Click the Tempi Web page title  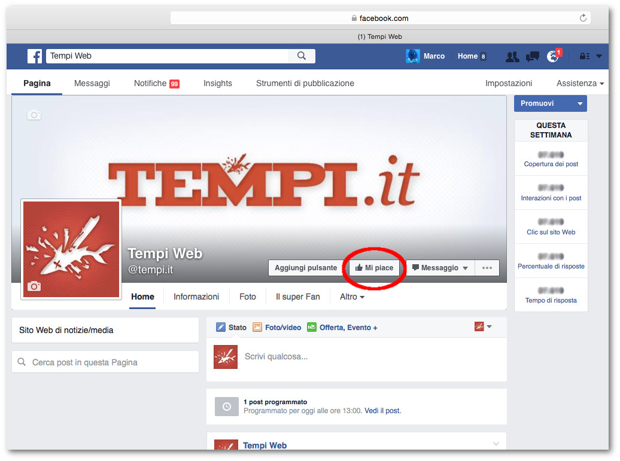(x=165, y=253)
